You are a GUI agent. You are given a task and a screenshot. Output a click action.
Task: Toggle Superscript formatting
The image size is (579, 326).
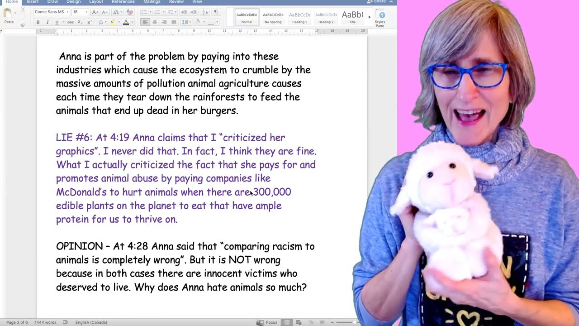pyautogui.click(x=89, y=22)
